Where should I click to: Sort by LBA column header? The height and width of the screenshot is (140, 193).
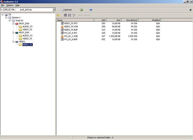point(100,20)
